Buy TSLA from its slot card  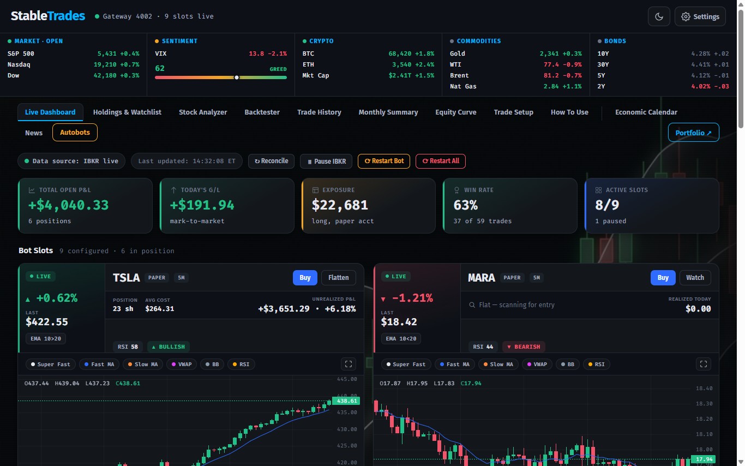click(305, 278)
